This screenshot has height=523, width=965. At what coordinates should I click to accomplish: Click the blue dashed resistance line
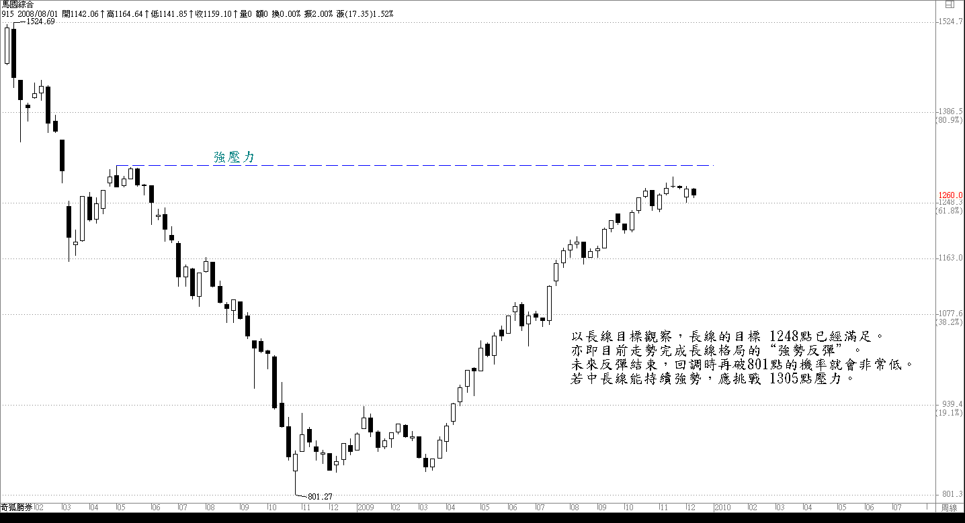[x=413, y=165]
